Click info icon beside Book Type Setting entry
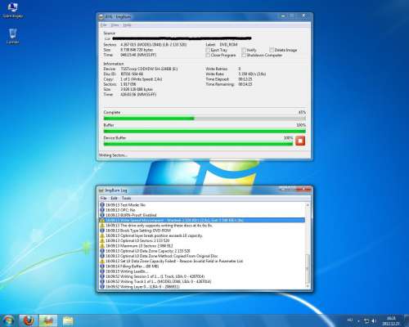Screen dimensions: 409x327 coord(102,231)
